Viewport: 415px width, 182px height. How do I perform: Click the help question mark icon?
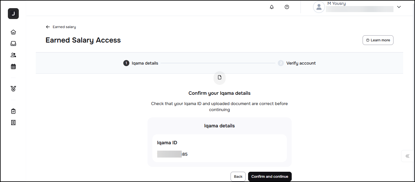coord(287,7)
